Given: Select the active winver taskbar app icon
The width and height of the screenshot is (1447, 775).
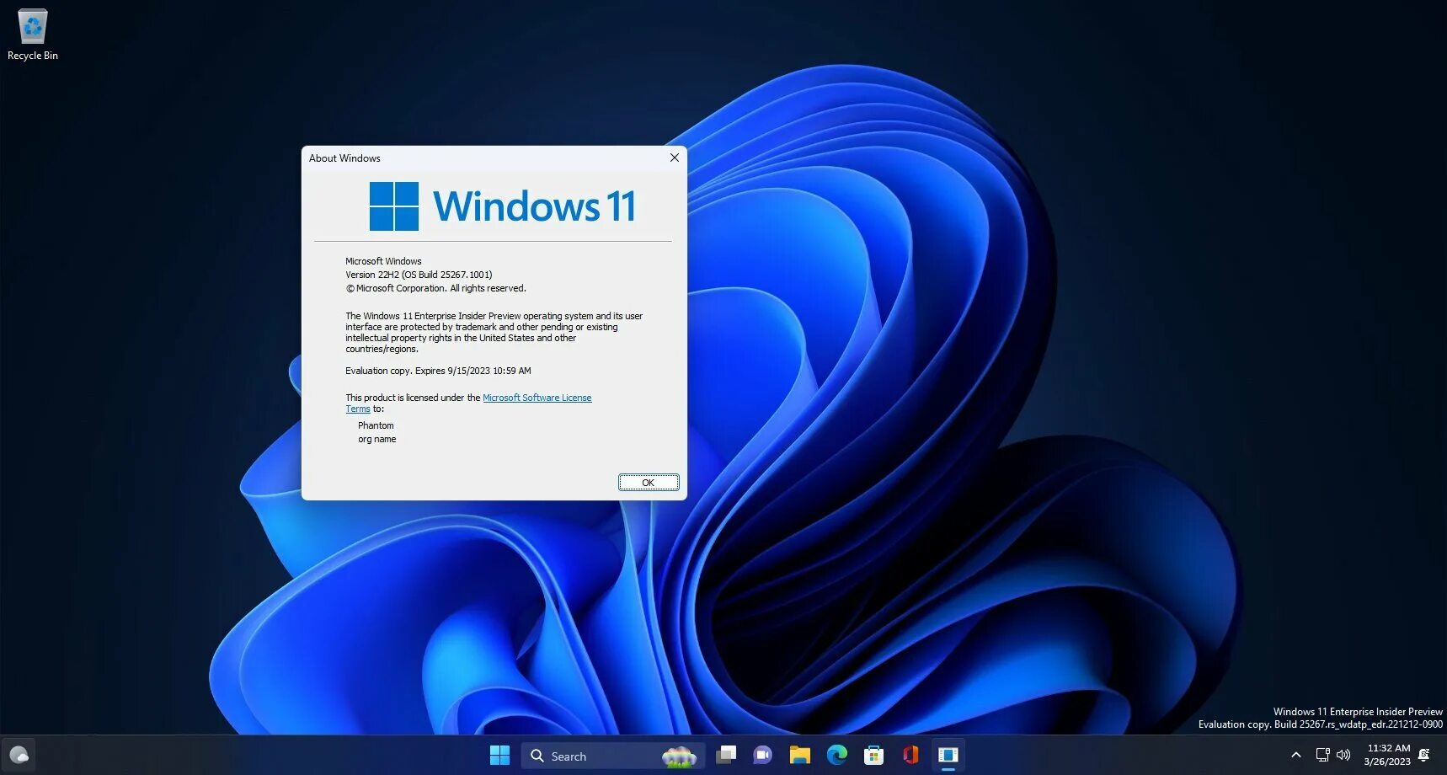Looking at the screenshot, I should [x=948, y=756].
